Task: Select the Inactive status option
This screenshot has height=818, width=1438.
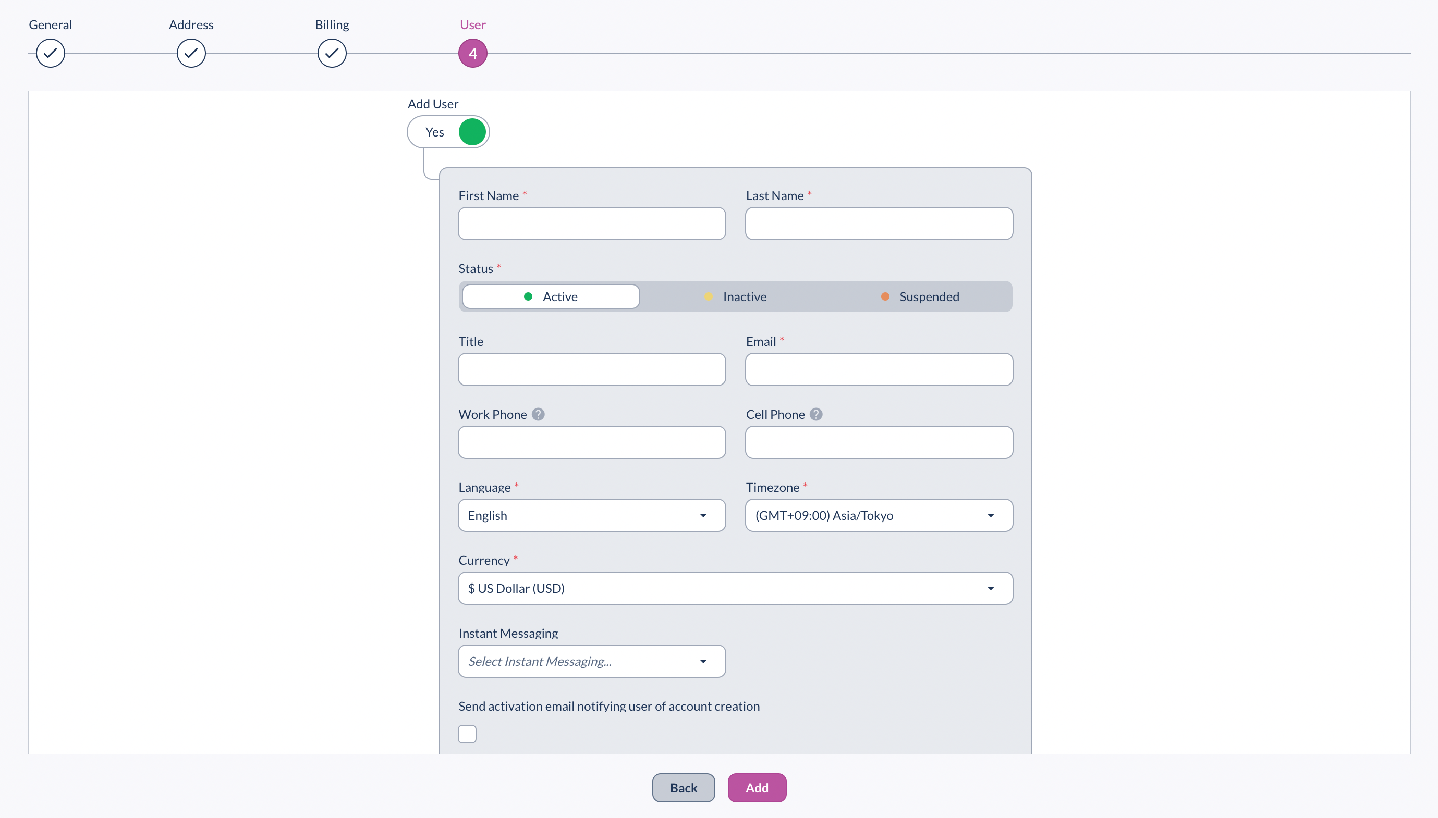Action: [x=735, y=296]
